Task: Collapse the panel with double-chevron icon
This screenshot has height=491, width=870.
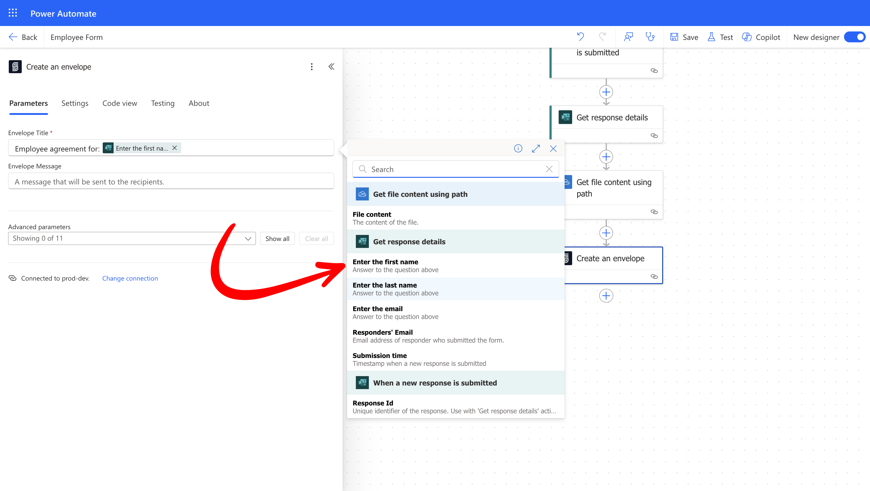Action: (x=331, y=67)
